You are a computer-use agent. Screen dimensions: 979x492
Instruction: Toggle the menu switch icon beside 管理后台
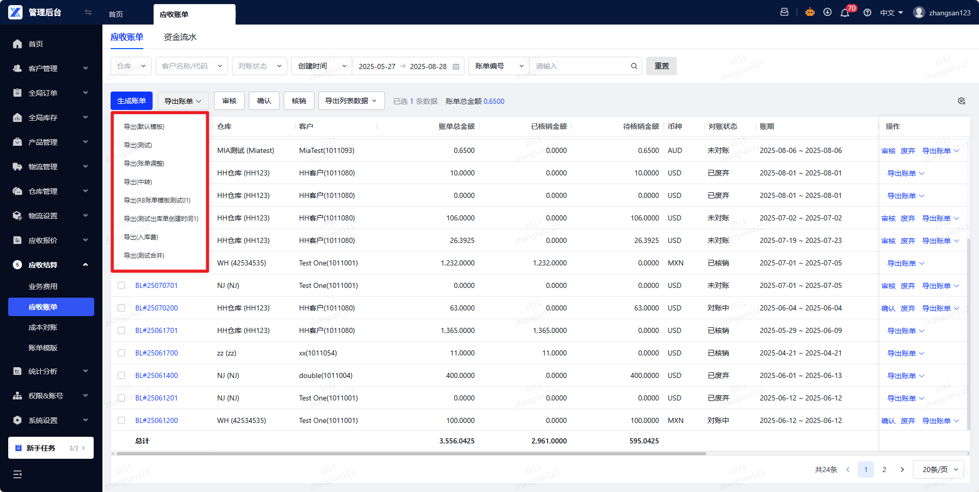88,12
